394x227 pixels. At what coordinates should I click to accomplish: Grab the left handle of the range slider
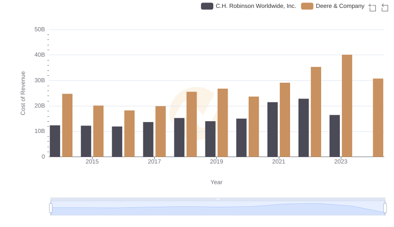pos(51,208)
